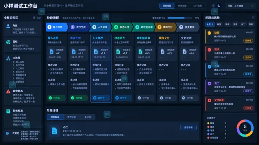
Task: Click the purple 返工 issue icon
Action: [x=209, y=83]
